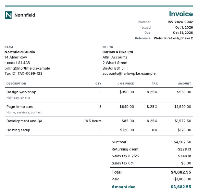Image resolution: width=198 pixels, height=195 pixels.
Task: Click the sales tax amount $348.18
Action: pyautogui.click(x=184, y=156)
